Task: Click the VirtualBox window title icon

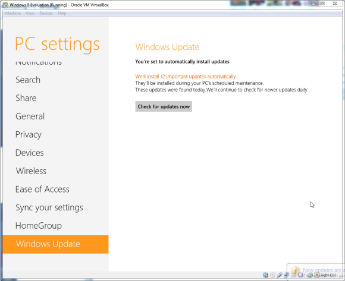Action: (5, 5)
